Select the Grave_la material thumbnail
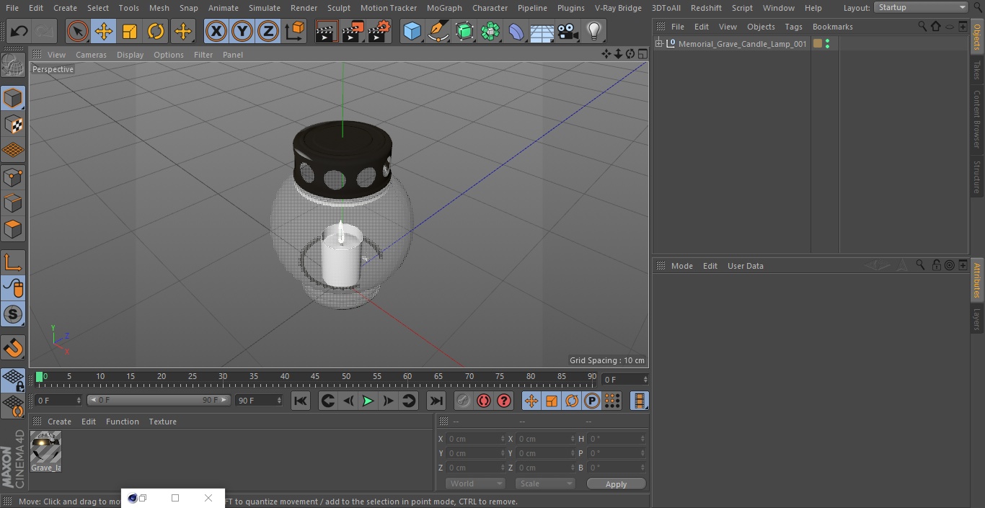 coord(45,447)
